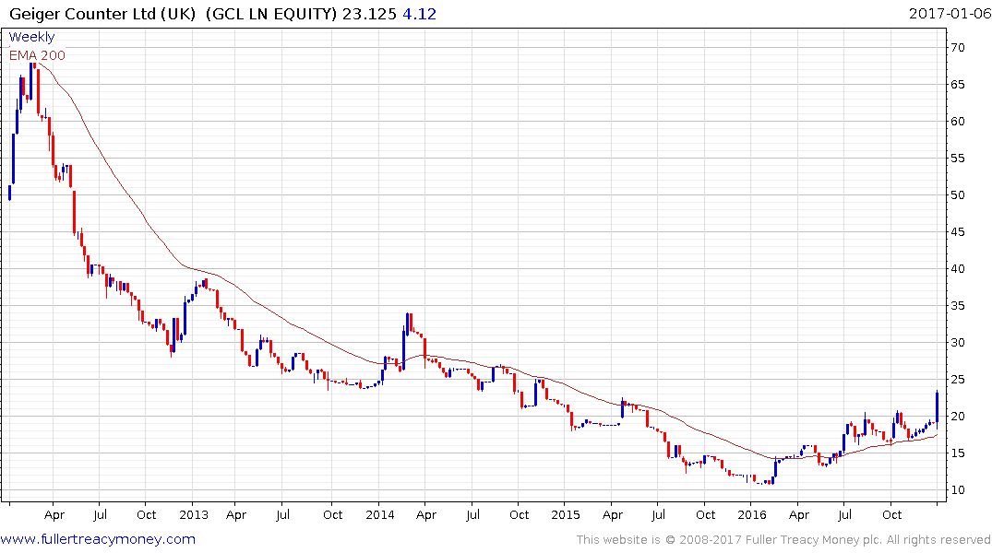This screenshot has width=992, height=553.
Task: Click the 2016 year label on time axis
Action: [751, 514]
